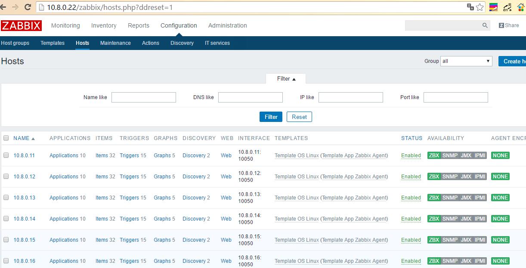Click Template App Zabbix Agent for 10.8.0.15

pyautogui.click(x=354, y=240)
